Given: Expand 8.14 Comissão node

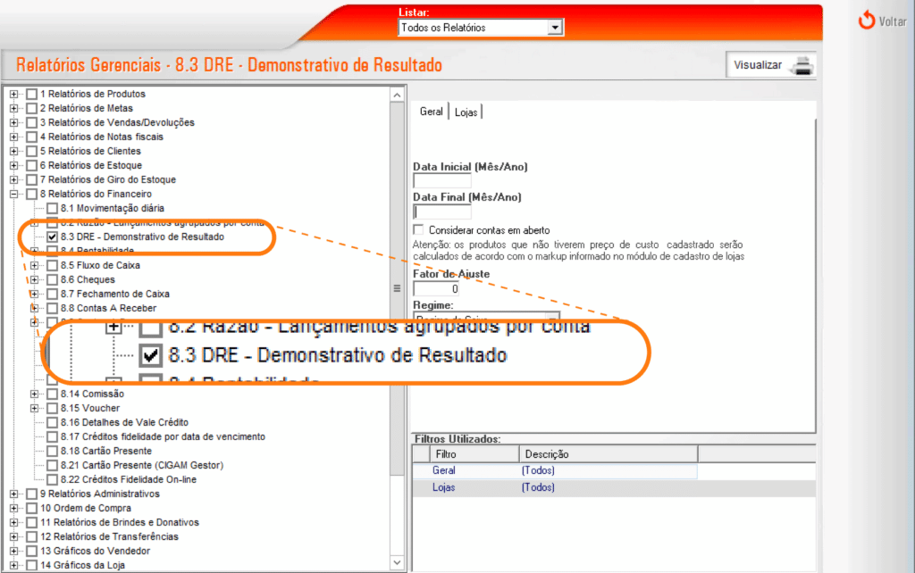Looking at the screenshot, I should 35,394.
